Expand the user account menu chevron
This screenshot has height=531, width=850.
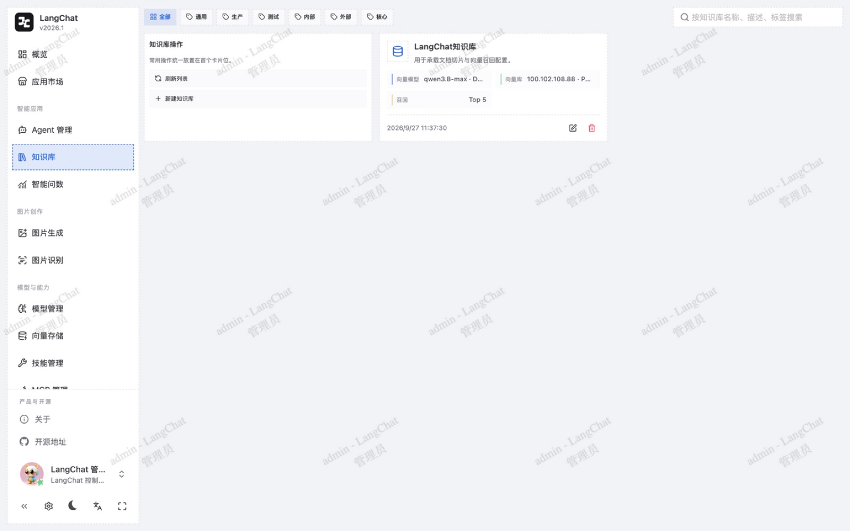[122, 474]
